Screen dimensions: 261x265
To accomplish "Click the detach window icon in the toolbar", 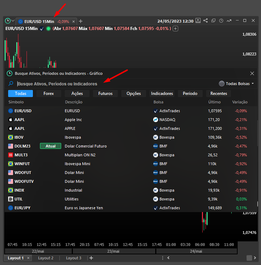I will pos(214,21).
